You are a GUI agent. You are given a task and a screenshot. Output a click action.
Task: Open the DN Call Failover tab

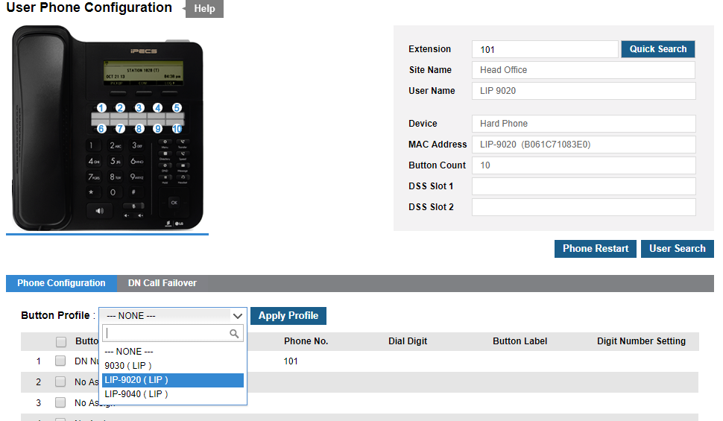tap(162, 283)
